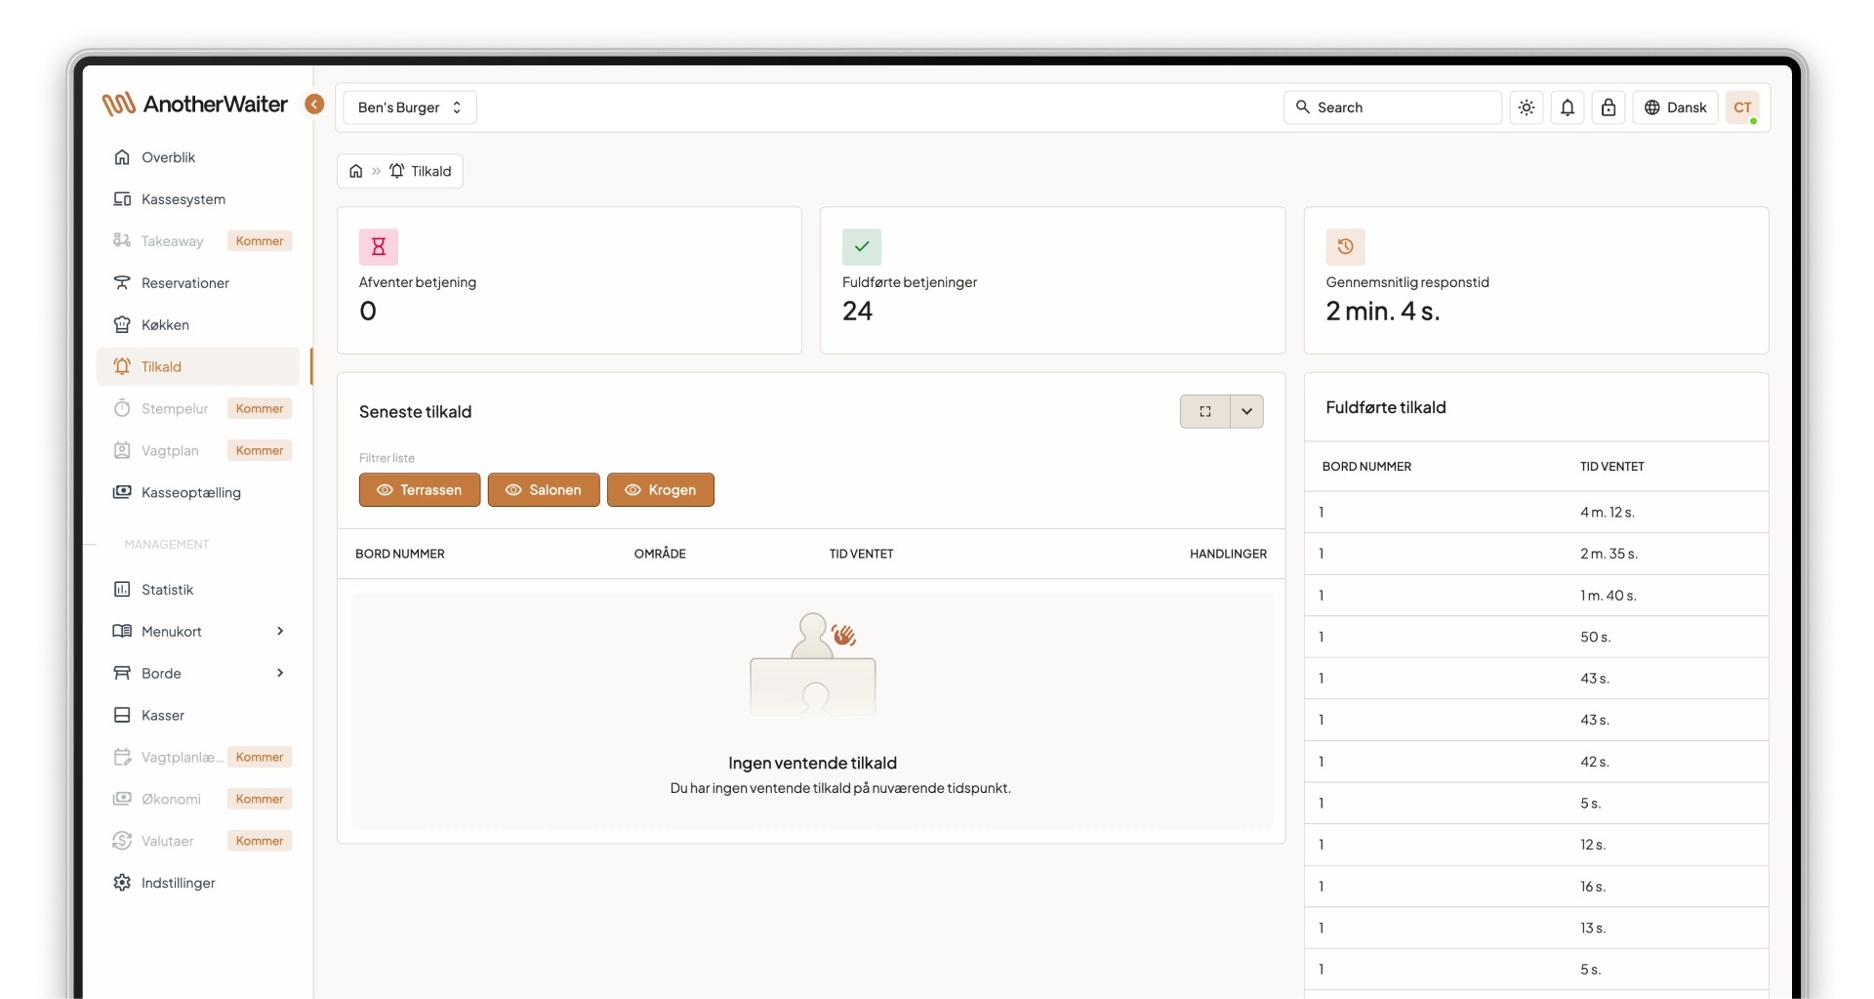Click the Økonomi money icon
Image resolution: width=1874 pixels, height=999 pixels.
tap(122, 799)
